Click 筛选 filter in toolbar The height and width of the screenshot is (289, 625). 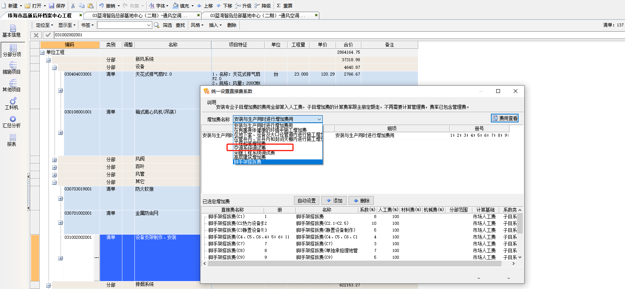167,25
